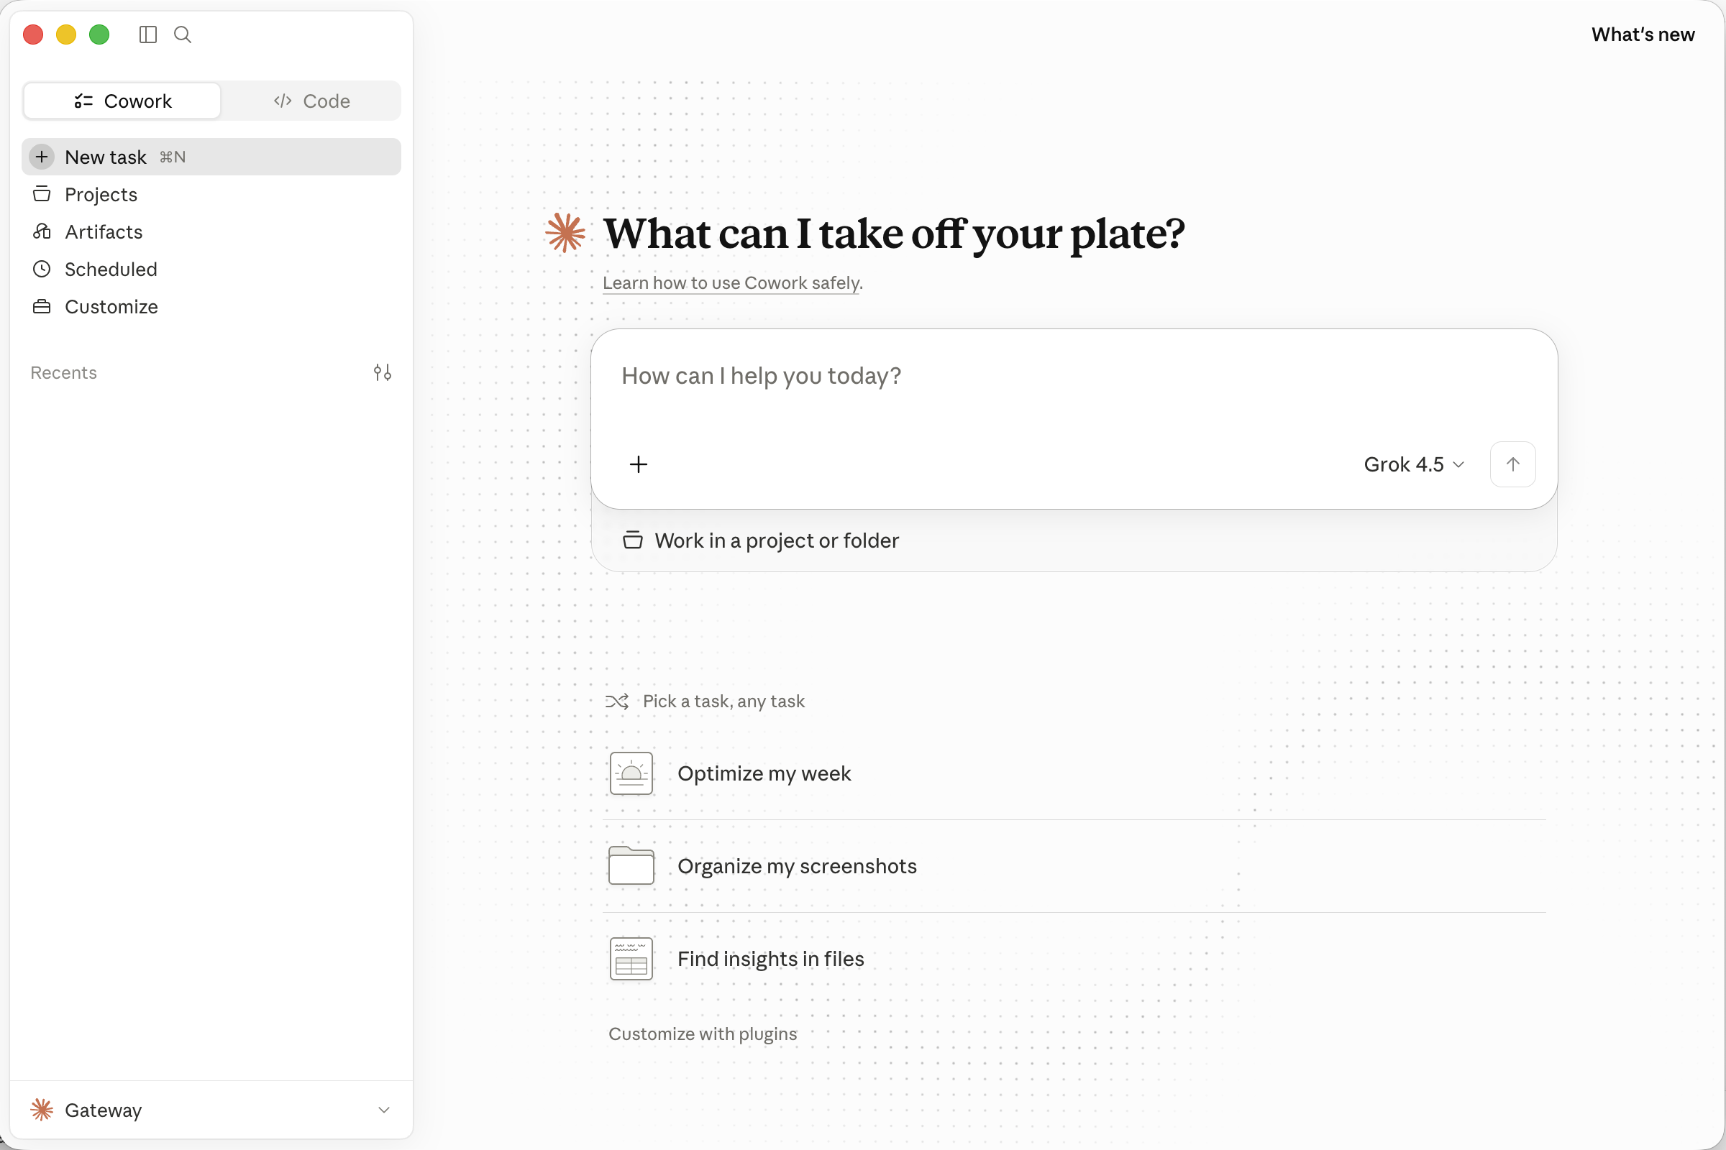The width and height of the screenshot is (1726, 1150).
Task: Click the shuffle icon beside Pick a task
Action: (616, 702)
